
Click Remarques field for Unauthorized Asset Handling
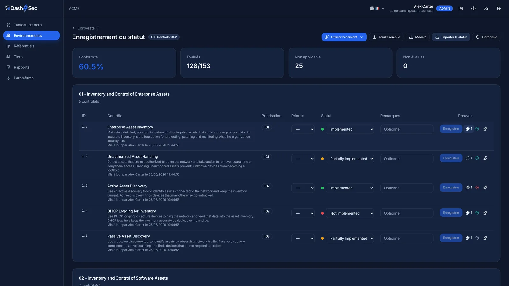click(407, 159)
